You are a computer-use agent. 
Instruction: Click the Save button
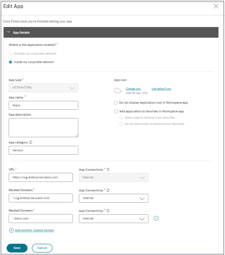[x=17, y=248]
